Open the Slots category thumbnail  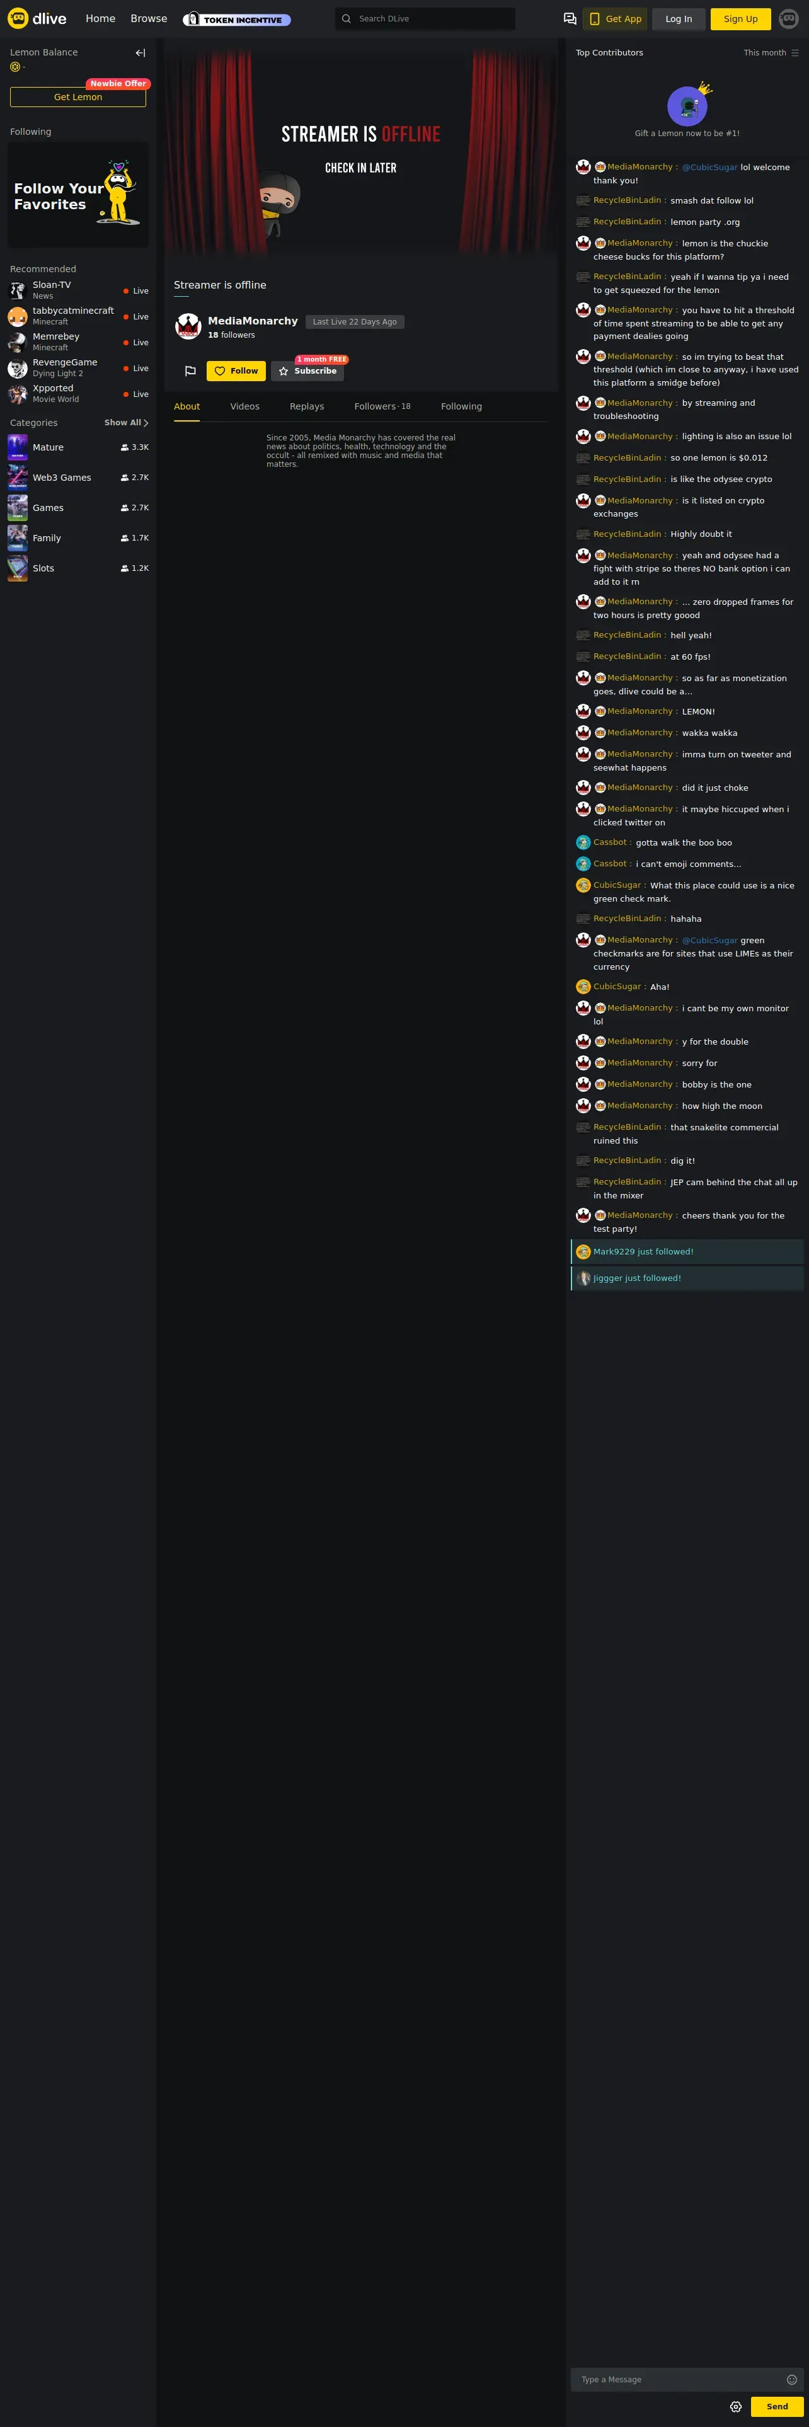click(x=18, y=568)
